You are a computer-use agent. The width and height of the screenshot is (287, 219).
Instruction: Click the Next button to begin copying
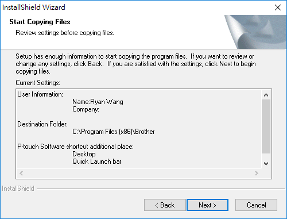pos(207,205)
